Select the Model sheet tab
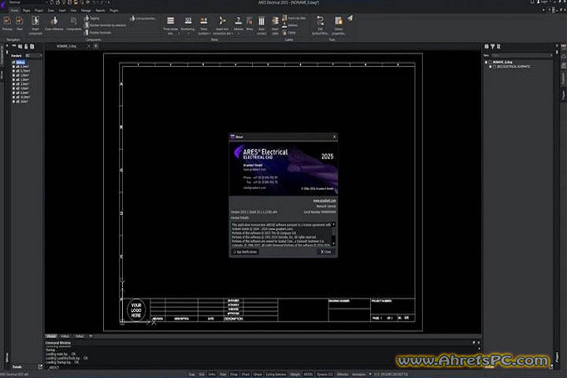Viewport: 567px width, 378px height. pos(51,336)
